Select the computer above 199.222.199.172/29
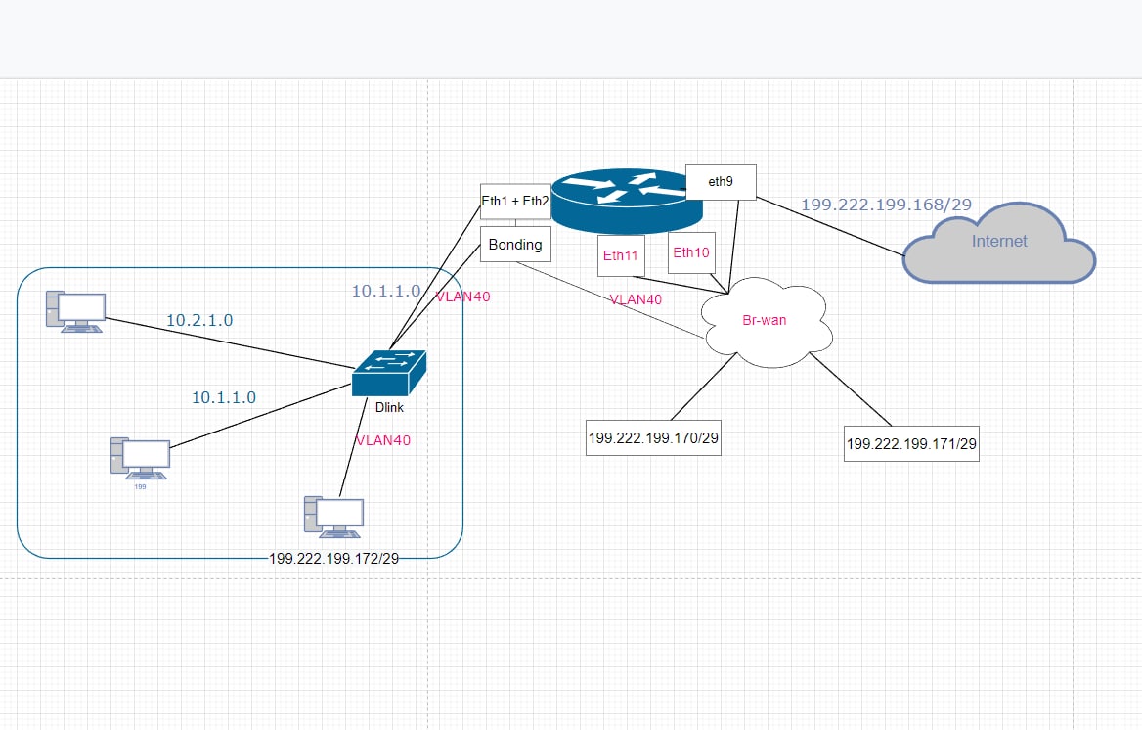This screenshot has height=730, width=1142. click(x=333, y=517)
